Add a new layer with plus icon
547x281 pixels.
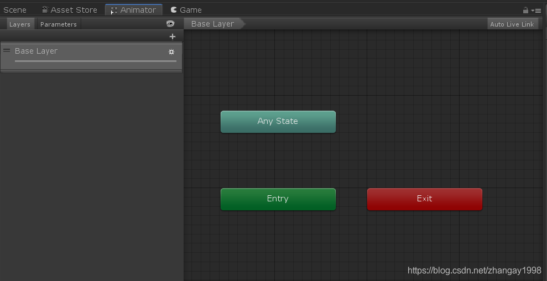tap(173, 37)
